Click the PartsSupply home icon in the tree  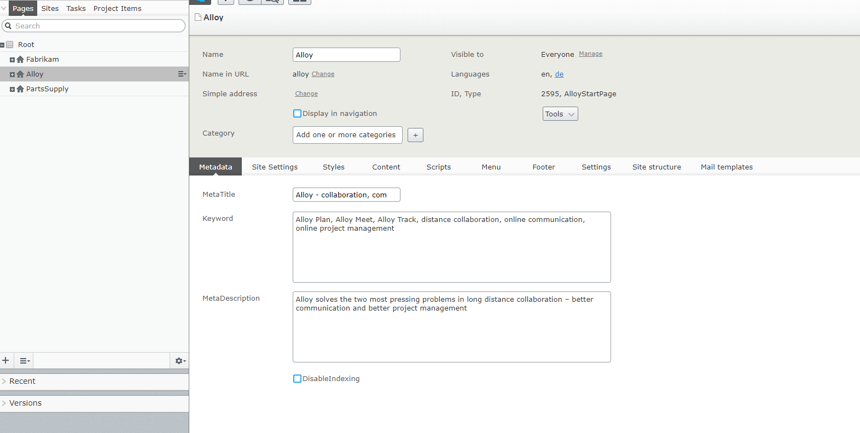pos(20,89)
